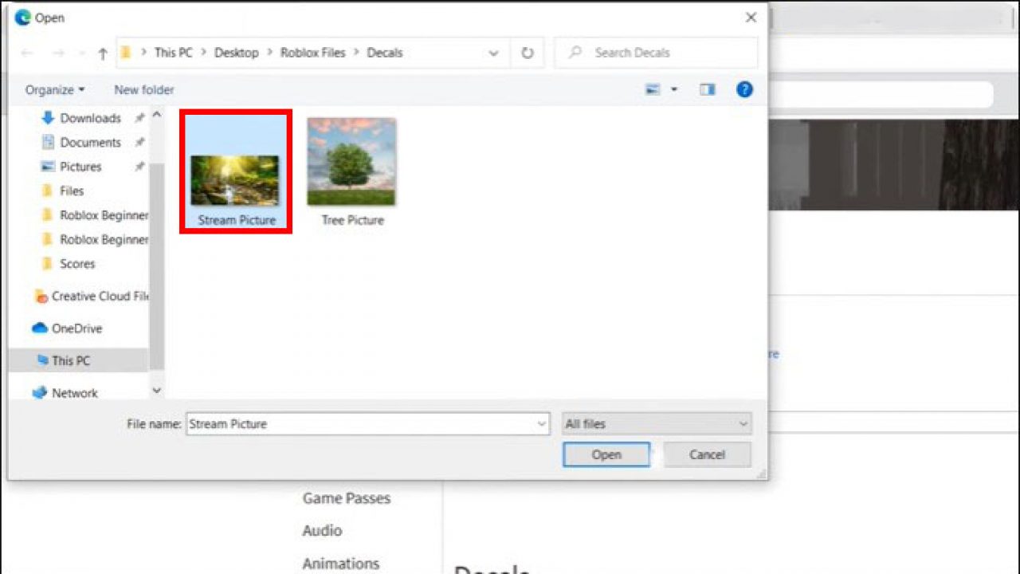Click the Open button to confirm
This screenshot has height=574, width=1020.
606,454
